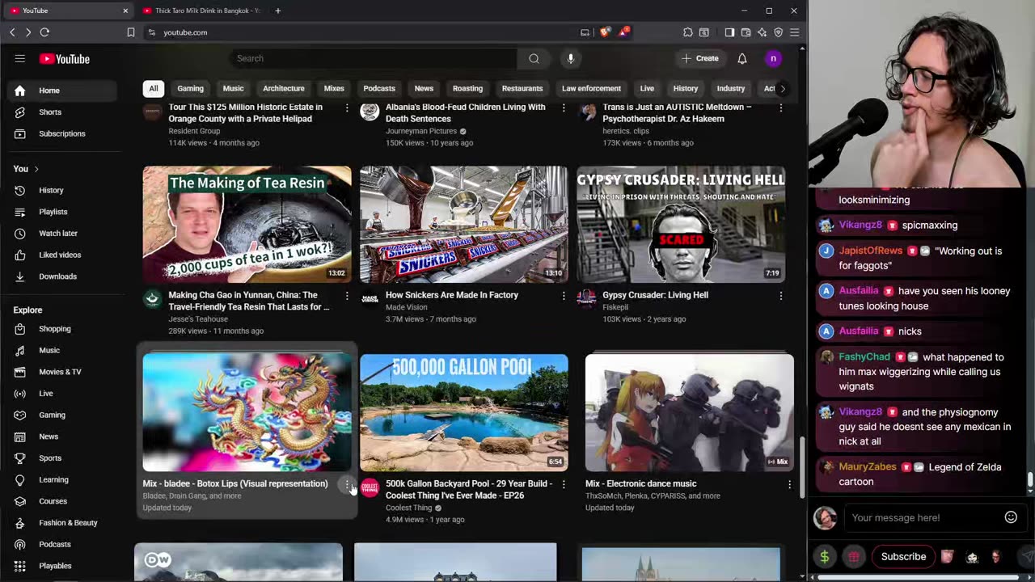Click the Subscribe button below chat
The height and width of the screenshot is (582, 1035).
(x=903, y=556)
